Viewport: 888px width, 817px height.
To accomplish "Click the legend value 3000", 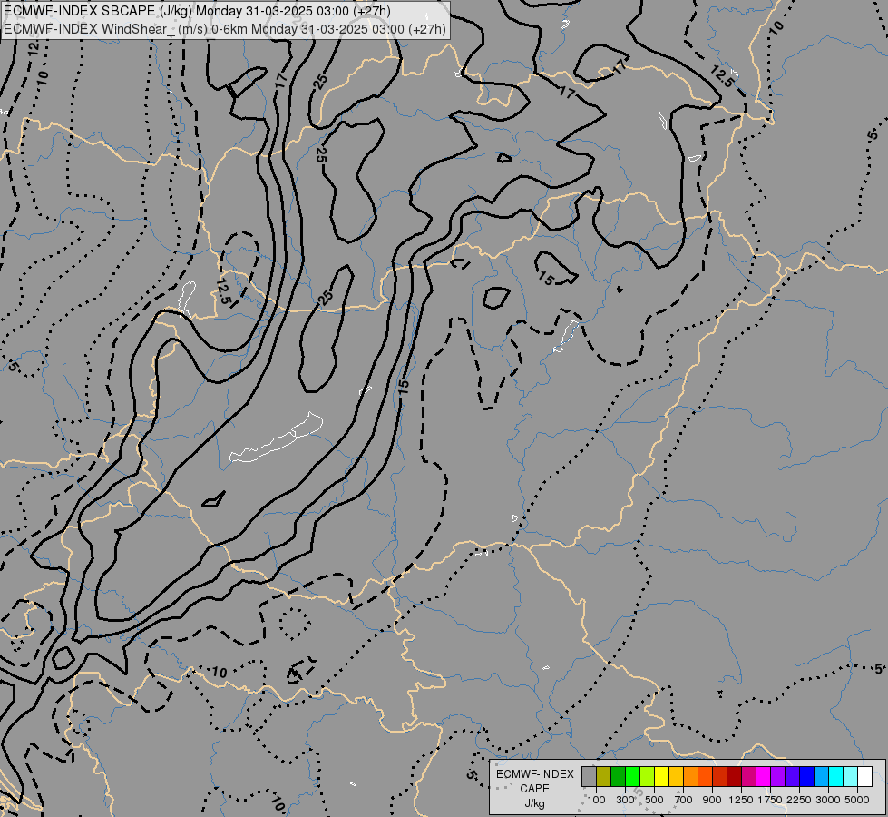I will pyautogui.click(x=828, y=800).
